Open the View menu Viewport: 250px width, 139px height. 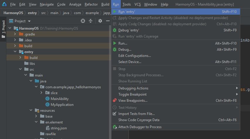tap(33, 4)
